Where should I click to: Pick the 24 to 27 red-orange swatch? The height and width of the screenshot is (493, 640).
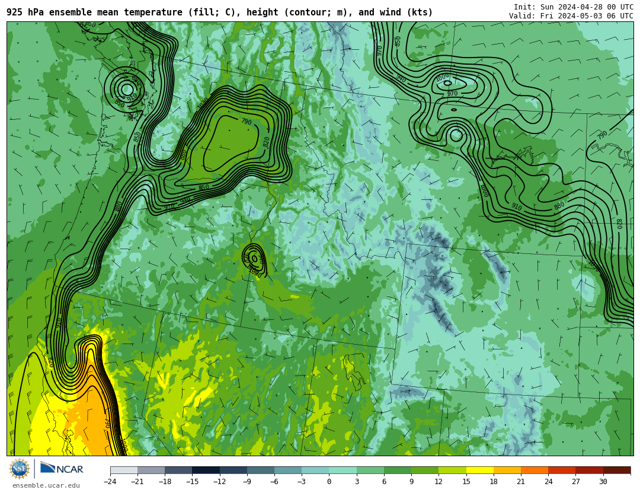[x=562, y=470]
